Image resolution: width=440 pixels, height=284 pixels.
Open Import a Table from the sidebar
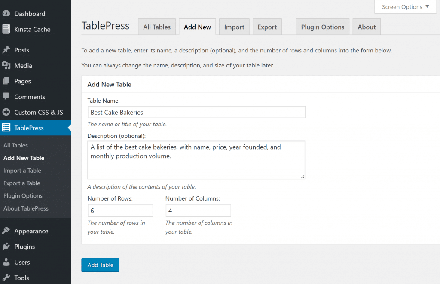(21, 171)
